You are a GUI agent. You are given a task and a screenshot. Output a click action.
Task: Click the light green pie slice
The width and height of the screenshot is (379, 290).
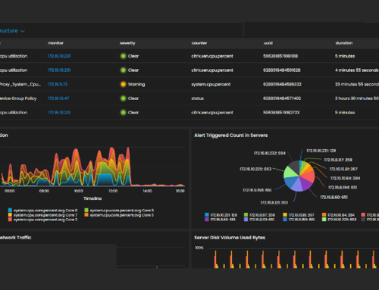(290, 173)
